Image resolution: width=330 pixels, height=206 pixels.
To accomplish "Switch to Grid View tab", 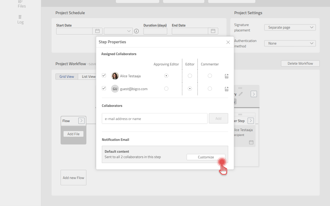I will click(67, 76).
